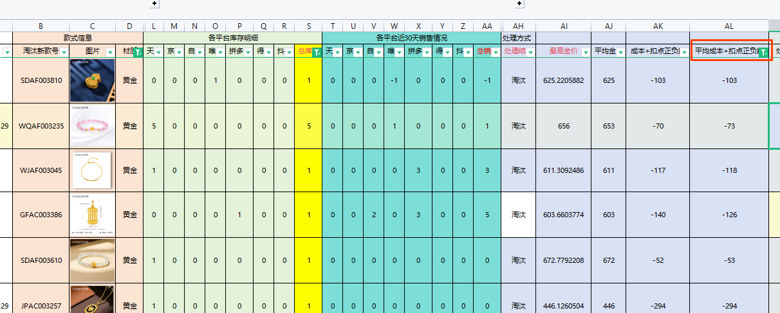780x313 pixels.
Task: Click the gold pendant thumbnail for SDAF003810
Action: click(x=92, y=80)
